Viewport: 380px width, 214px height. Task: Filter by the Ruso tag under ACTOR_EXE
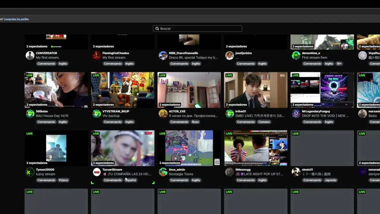195,122
